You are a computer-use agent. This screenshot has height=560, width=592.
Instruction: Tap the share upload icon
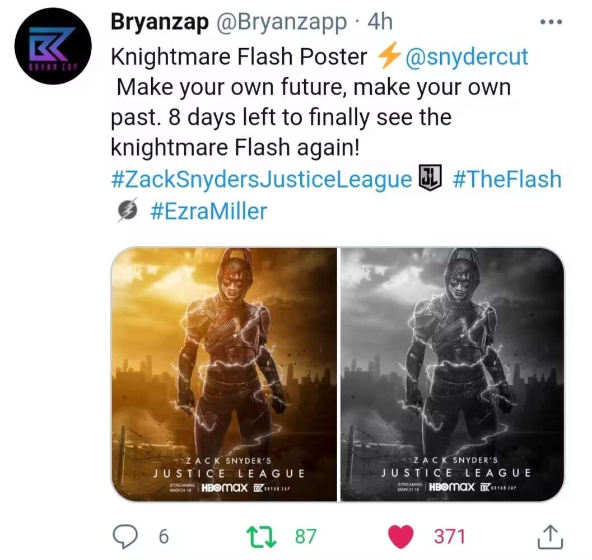tap(551, 536)
